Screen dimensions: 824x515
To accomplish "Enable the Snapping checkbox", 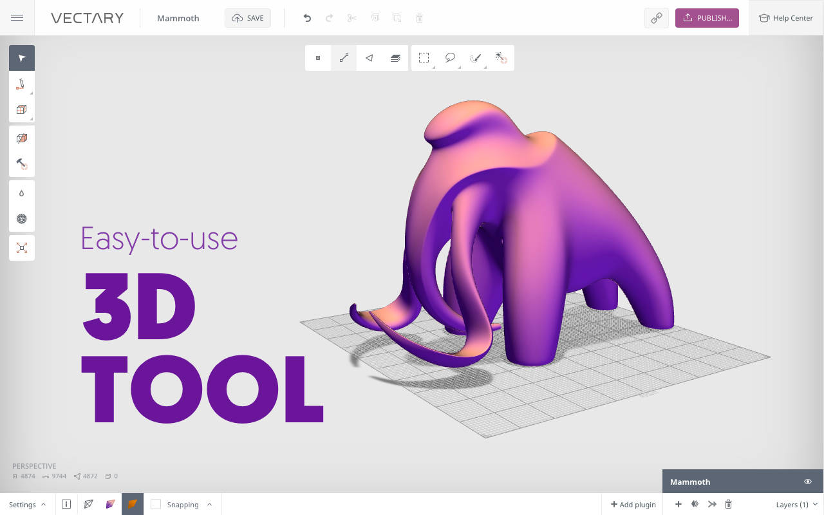I will (156, 505).
